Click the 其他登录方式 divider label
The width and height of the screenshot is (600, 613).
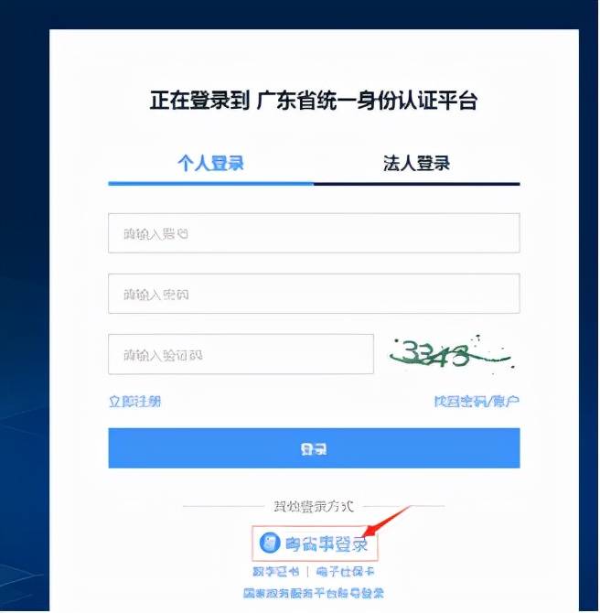click(314, 506)
